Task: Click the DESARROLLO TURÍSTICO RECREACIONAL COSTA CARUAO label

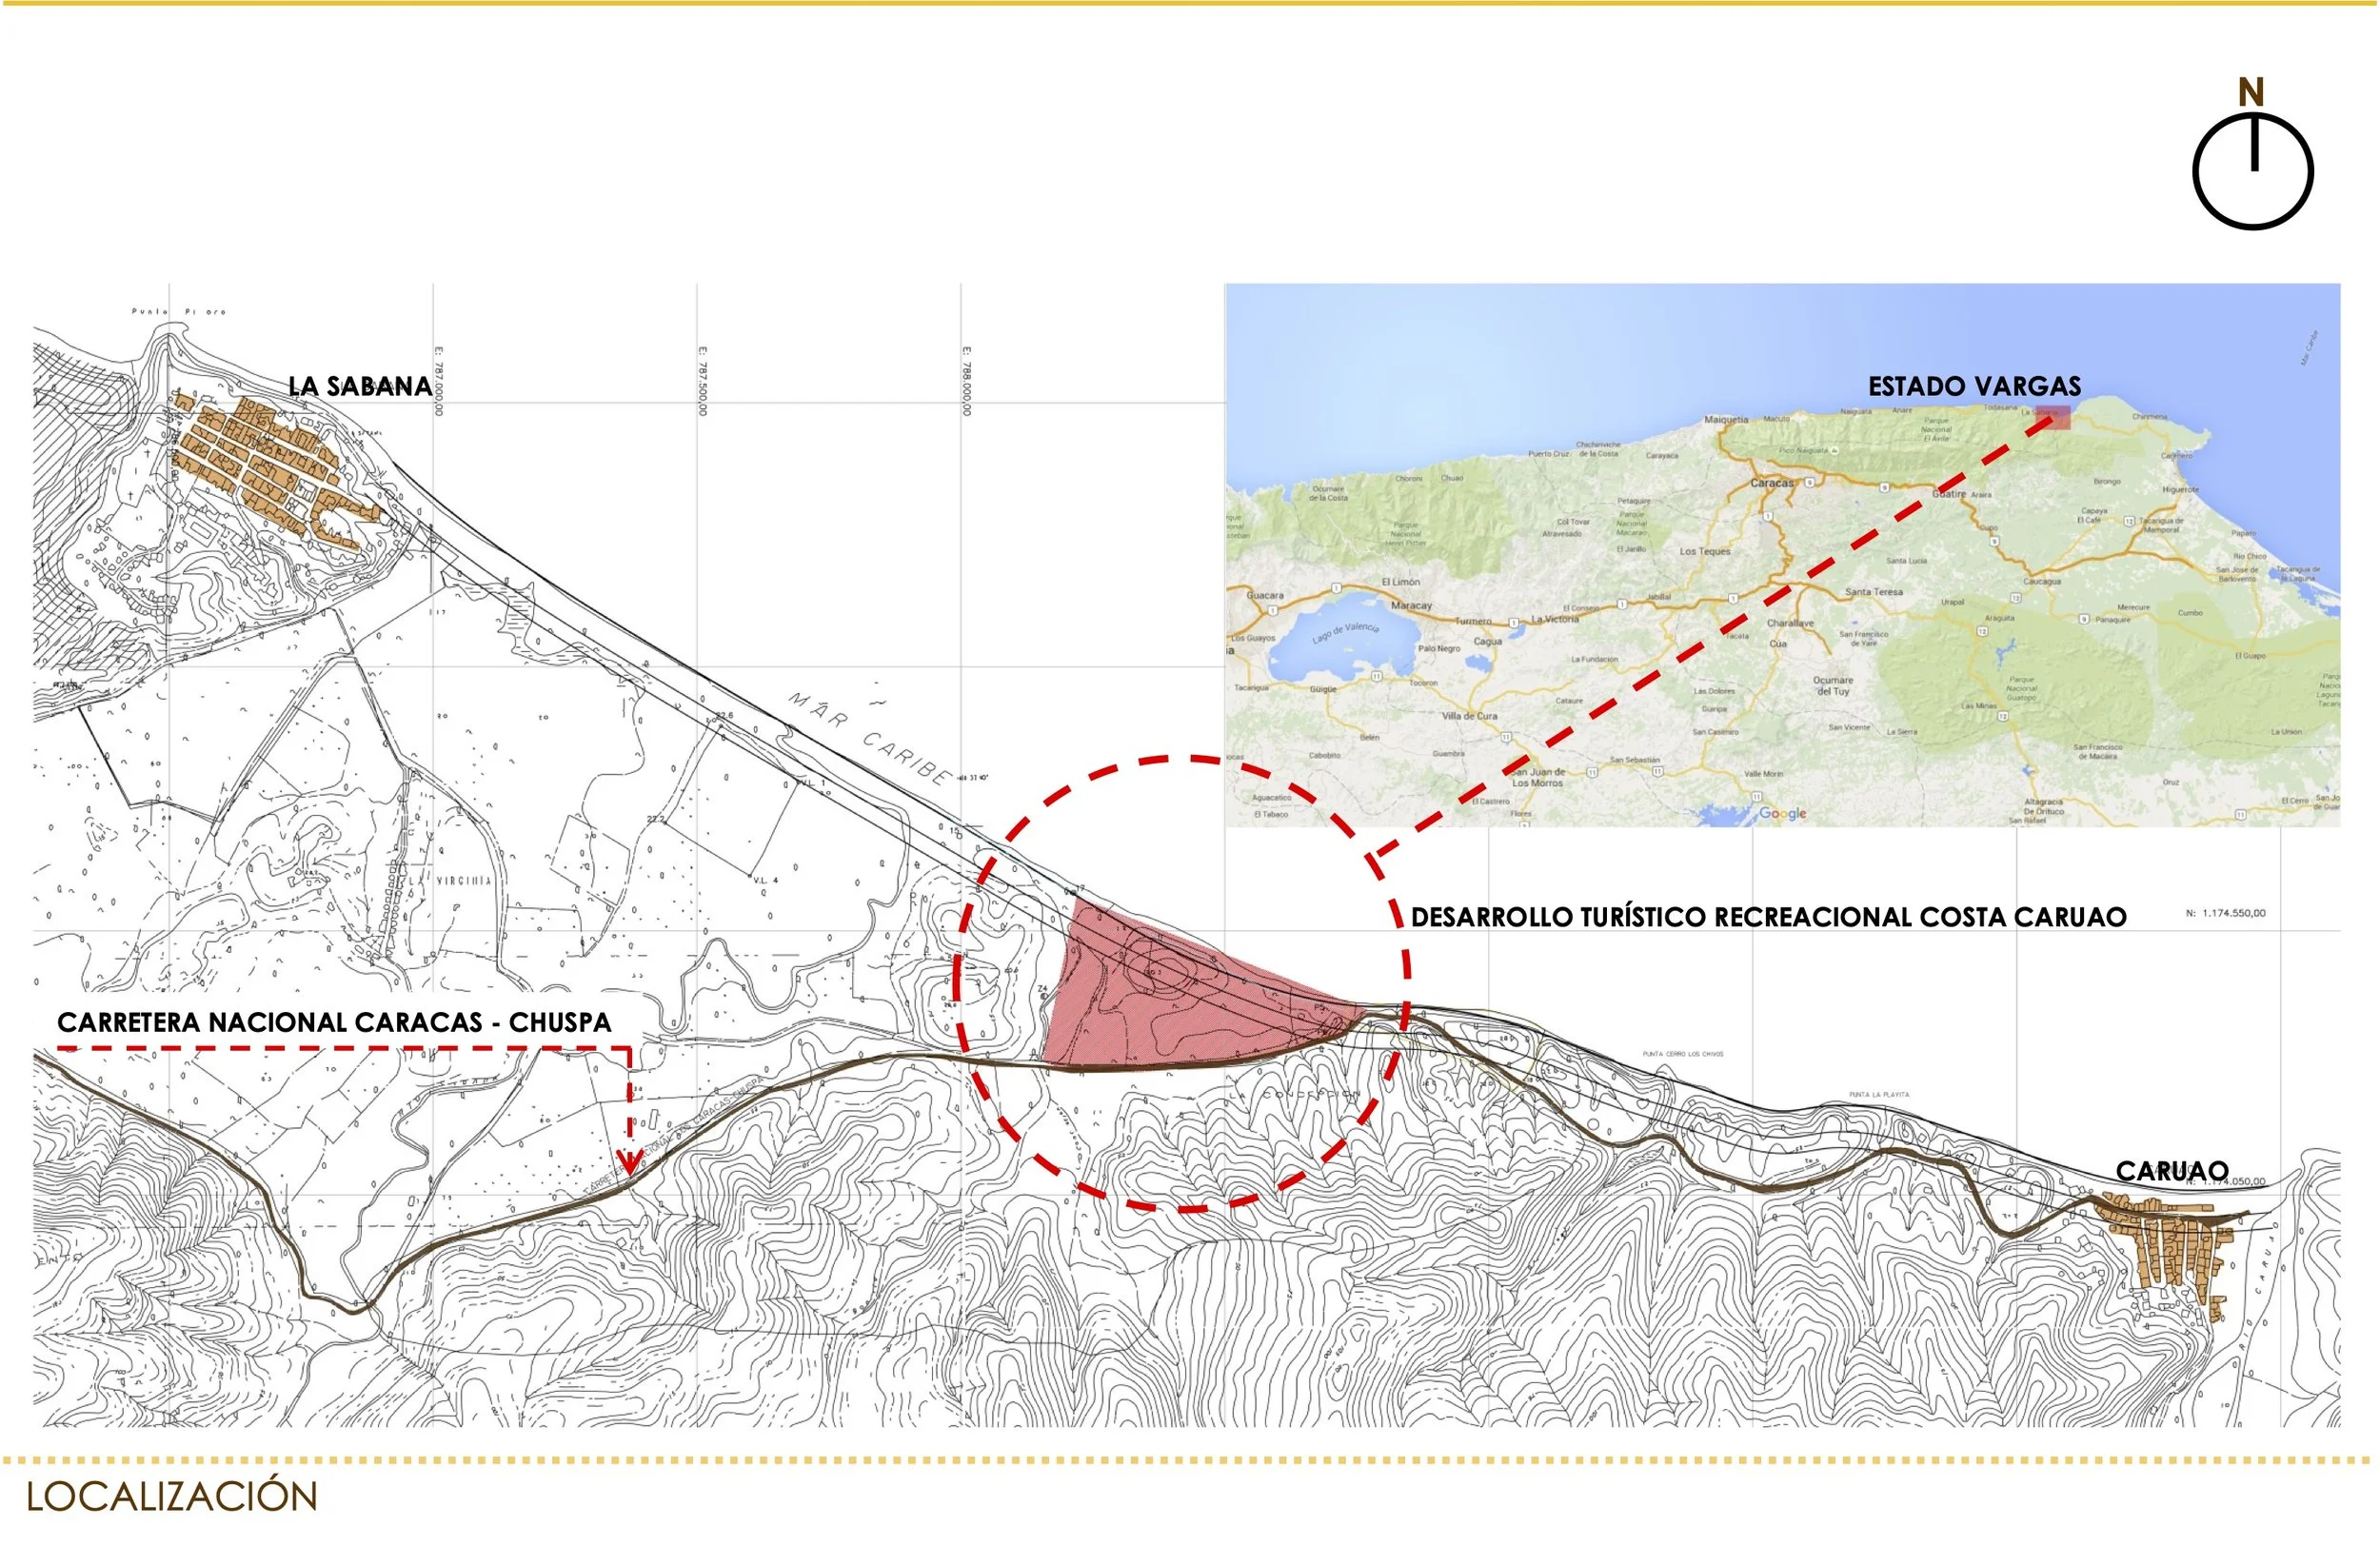Action: tap(1768, 917)
